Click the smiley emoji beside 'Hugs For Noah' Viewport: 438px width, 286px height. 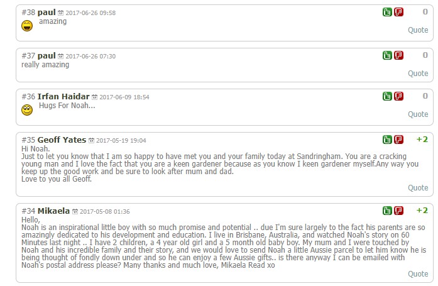(x=27, y=110)
